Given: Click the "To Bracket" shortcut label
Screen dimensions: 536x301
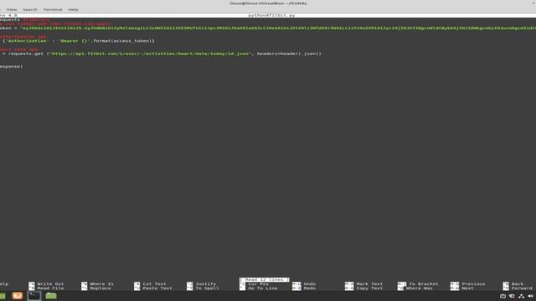Looking at the screenshot, I should point(423,284).
